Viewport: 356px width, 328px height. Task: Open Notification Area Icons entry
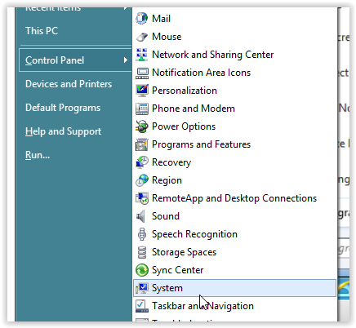[235, 73]
